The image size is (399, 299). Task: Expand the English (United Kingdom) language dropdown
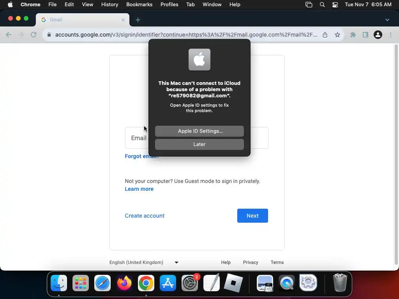pyautogui.click(x=144, y=262)
